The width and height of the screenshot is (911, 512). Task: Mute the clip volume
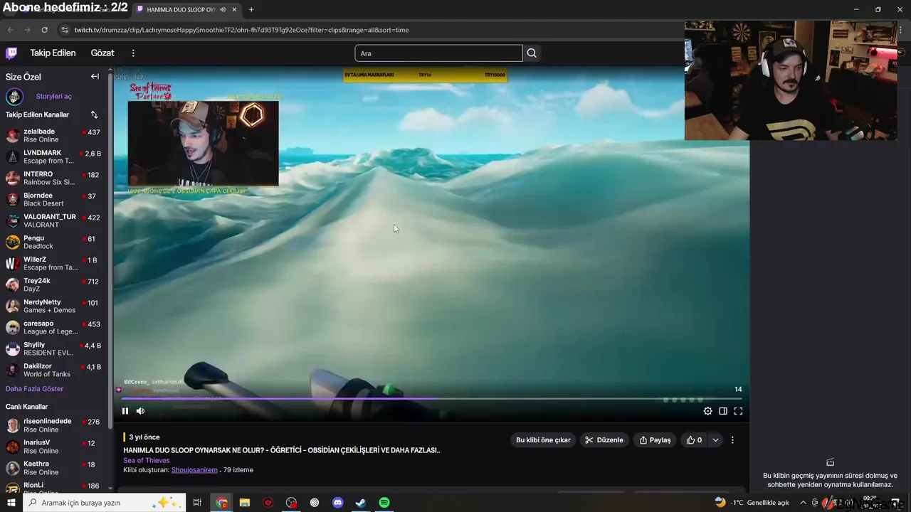coord(140,411)
